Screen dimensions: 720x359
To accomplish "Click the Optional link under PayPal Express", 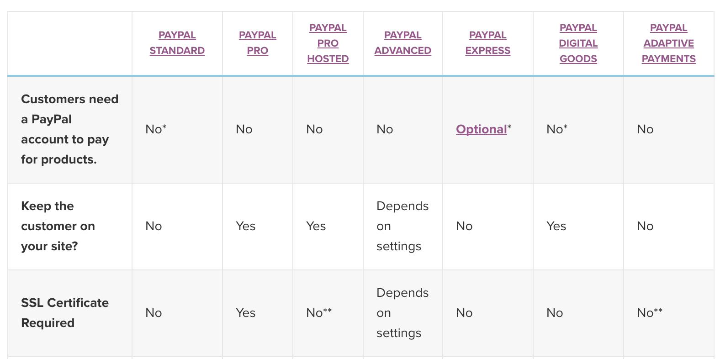I will pos(482,129).
